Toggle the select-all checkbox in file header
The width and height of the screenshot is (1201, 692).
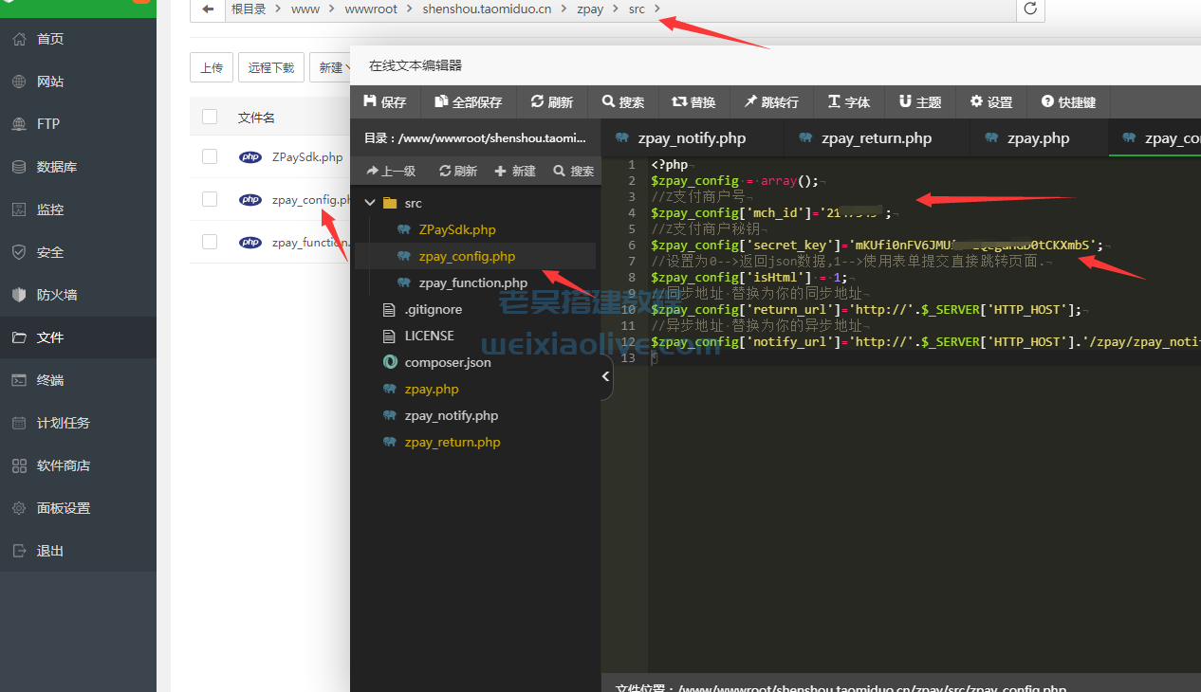tap(210, 117)
